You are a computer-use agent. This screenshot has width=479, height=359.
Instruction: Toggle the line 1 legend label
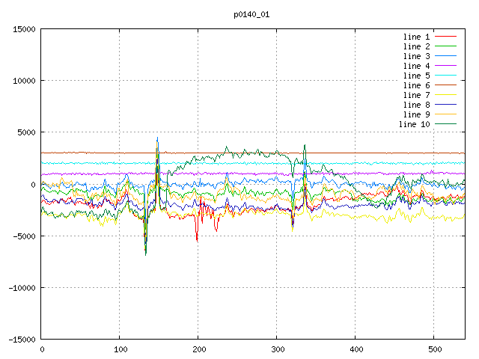click(416, 37)
